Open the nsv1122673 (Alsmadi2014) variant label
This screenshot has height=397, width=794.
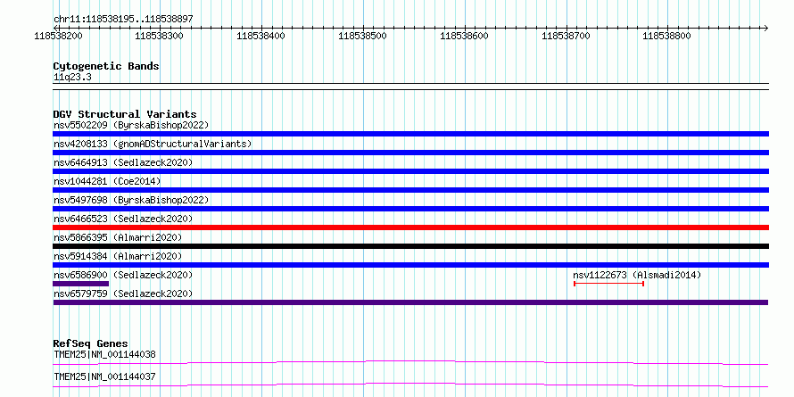coord(637,275)
